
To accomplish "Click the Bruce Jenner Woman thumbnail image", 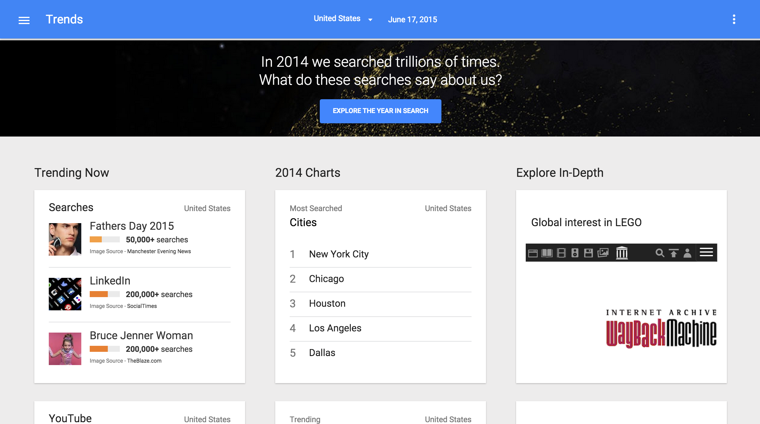I will tap(65, 349).
